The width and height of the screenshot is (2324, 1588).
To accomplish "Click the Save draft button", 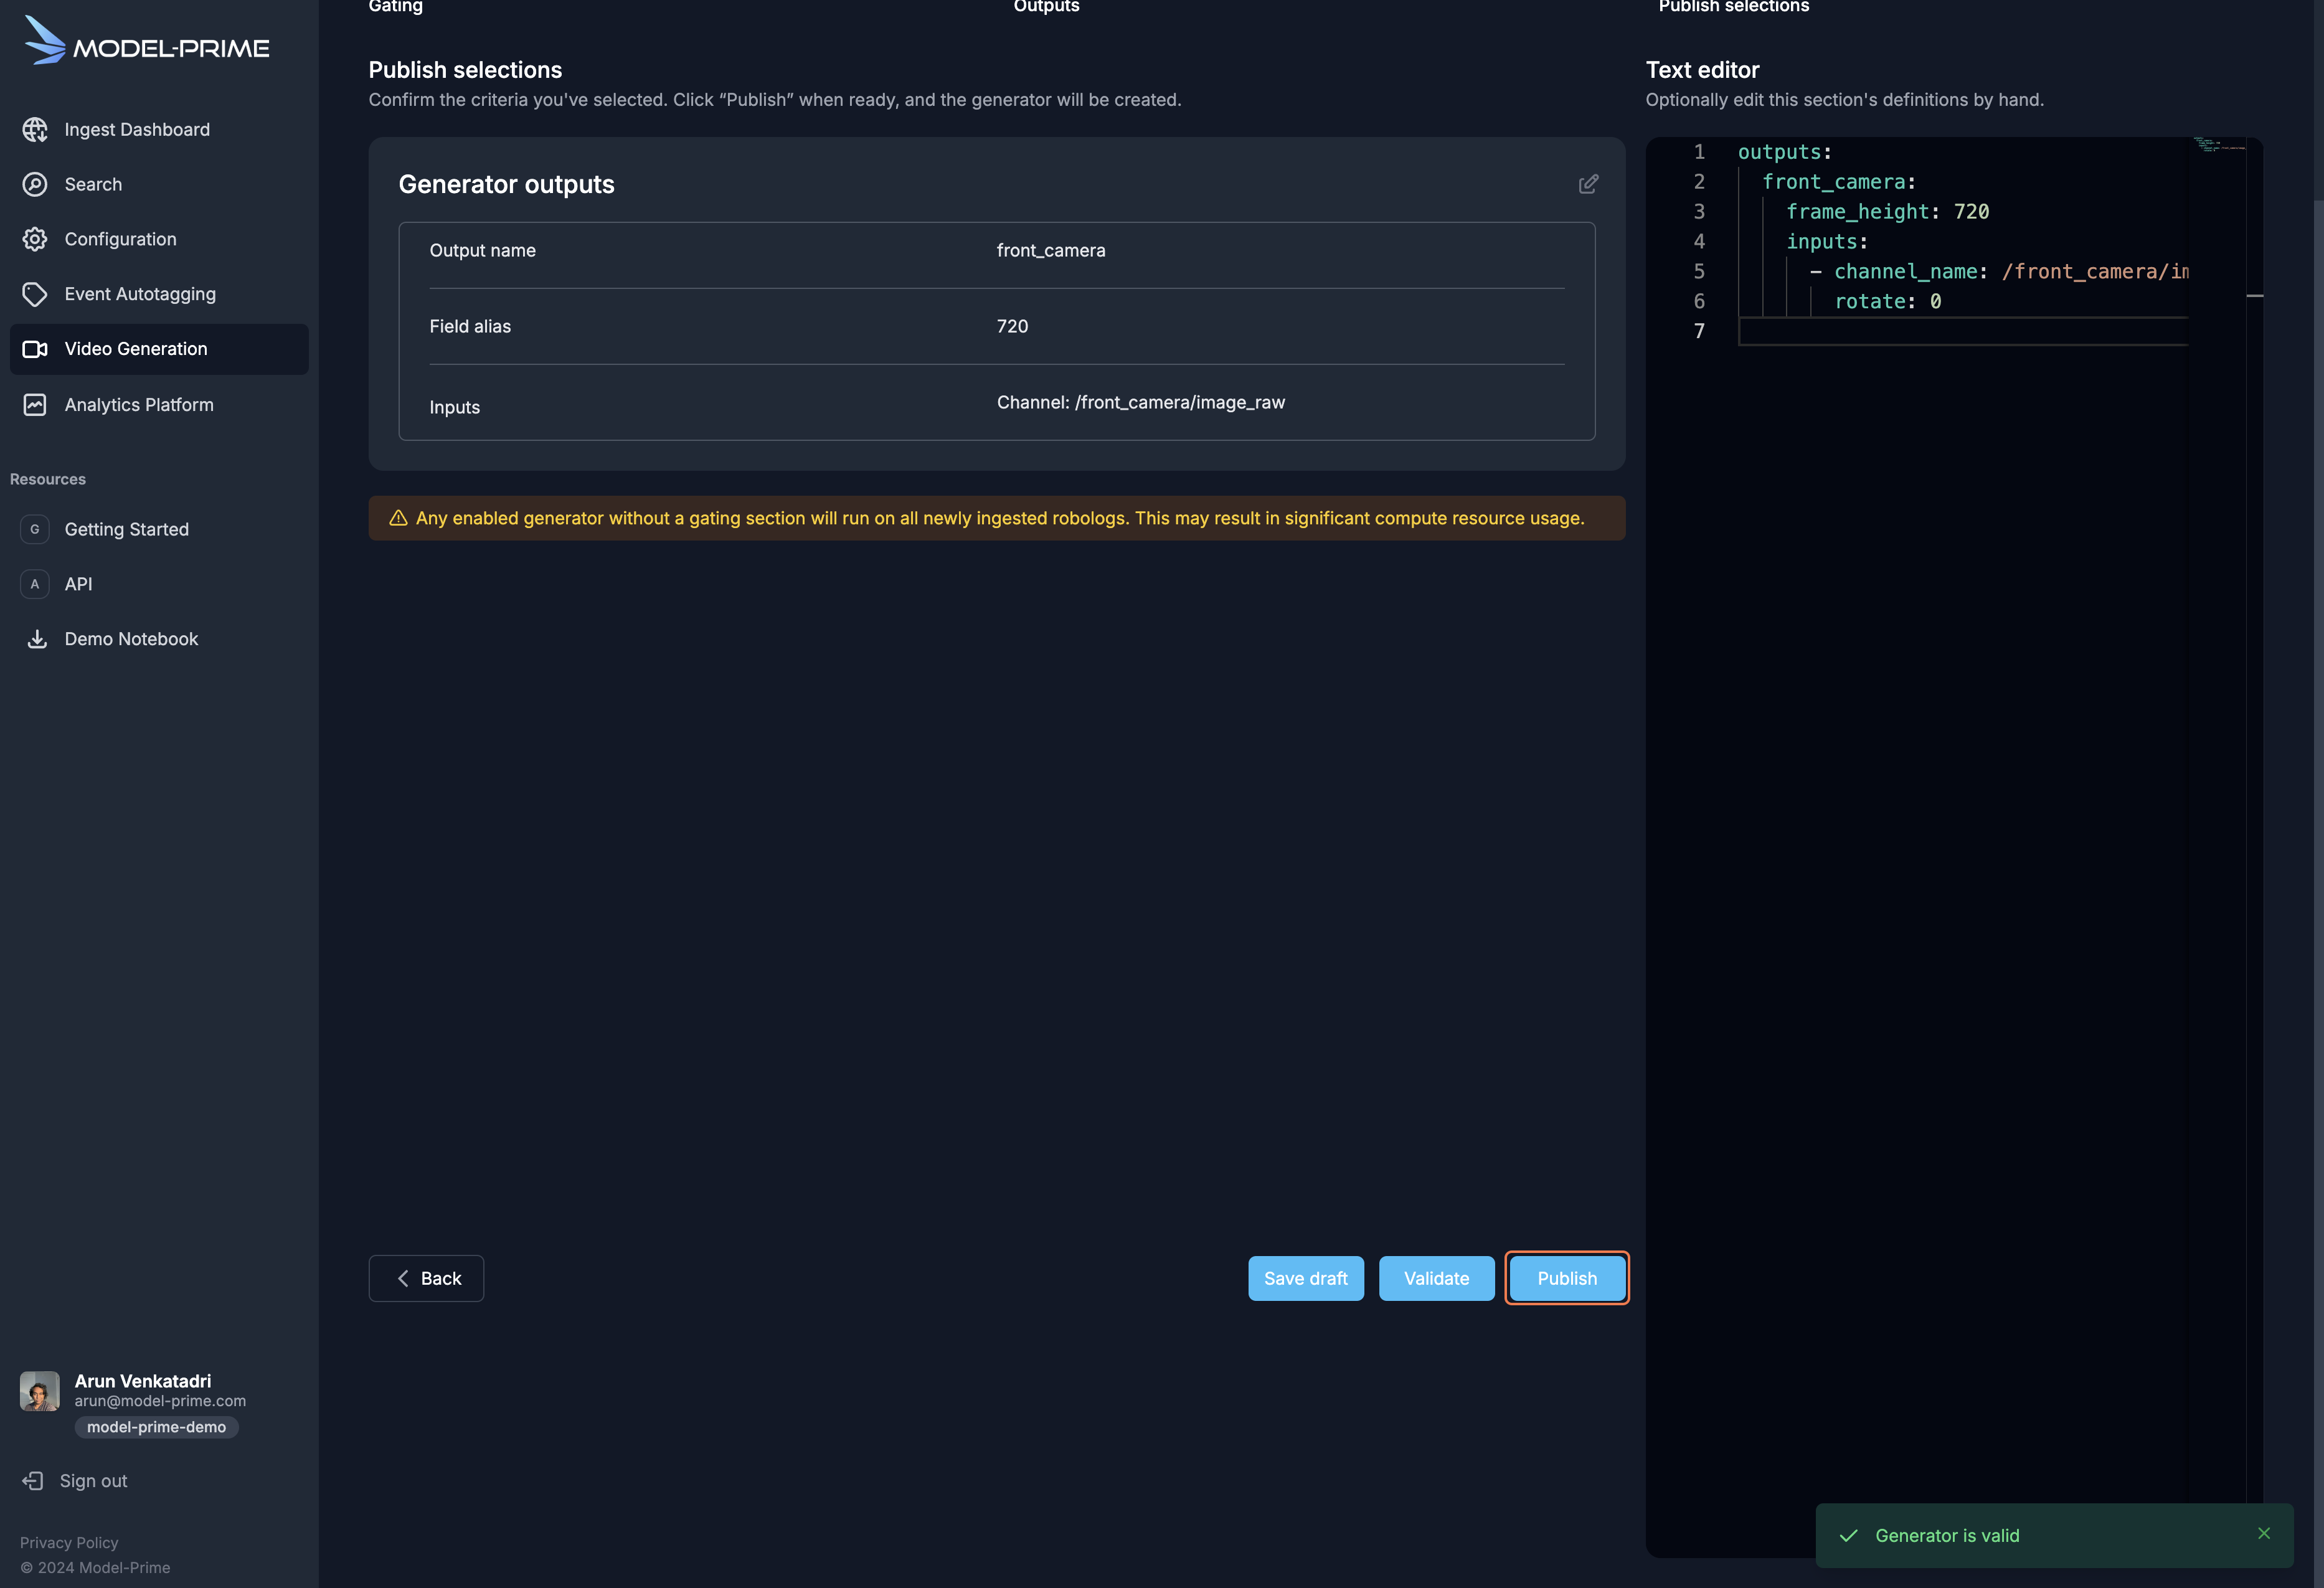I will pos(1306,1278).
